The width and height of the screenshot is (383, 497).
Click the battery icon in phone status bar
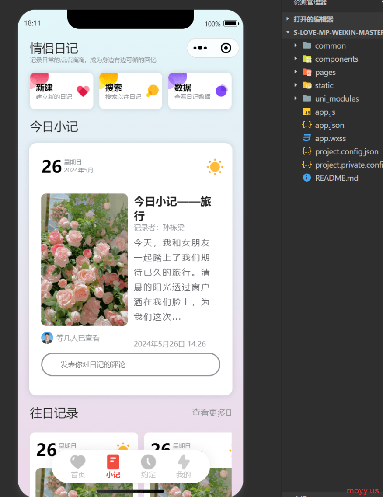231,24
